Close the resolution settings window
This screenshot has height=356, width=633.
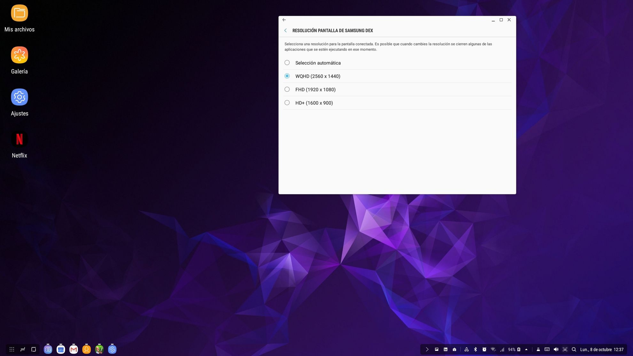coord(509,20)
